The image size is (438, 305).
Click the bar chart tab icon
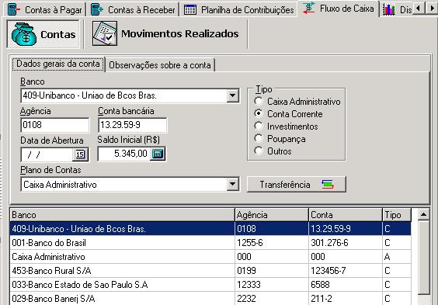pyautogui.click(x=389, y=10)
